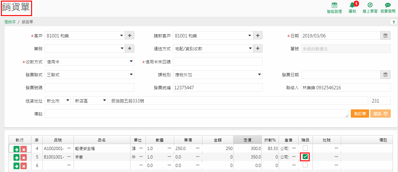Open 品號 lookup dots in empty row 6
Viewport: 398px width, 172px height.
[x=69, y=165]
